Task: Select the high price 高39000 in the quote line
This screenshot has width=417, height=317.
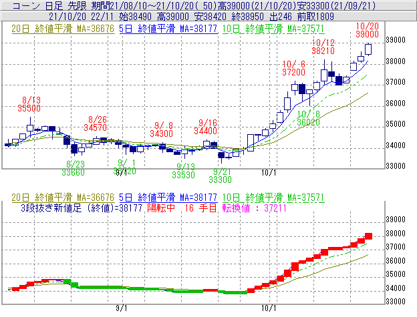Action: [173, 17]
